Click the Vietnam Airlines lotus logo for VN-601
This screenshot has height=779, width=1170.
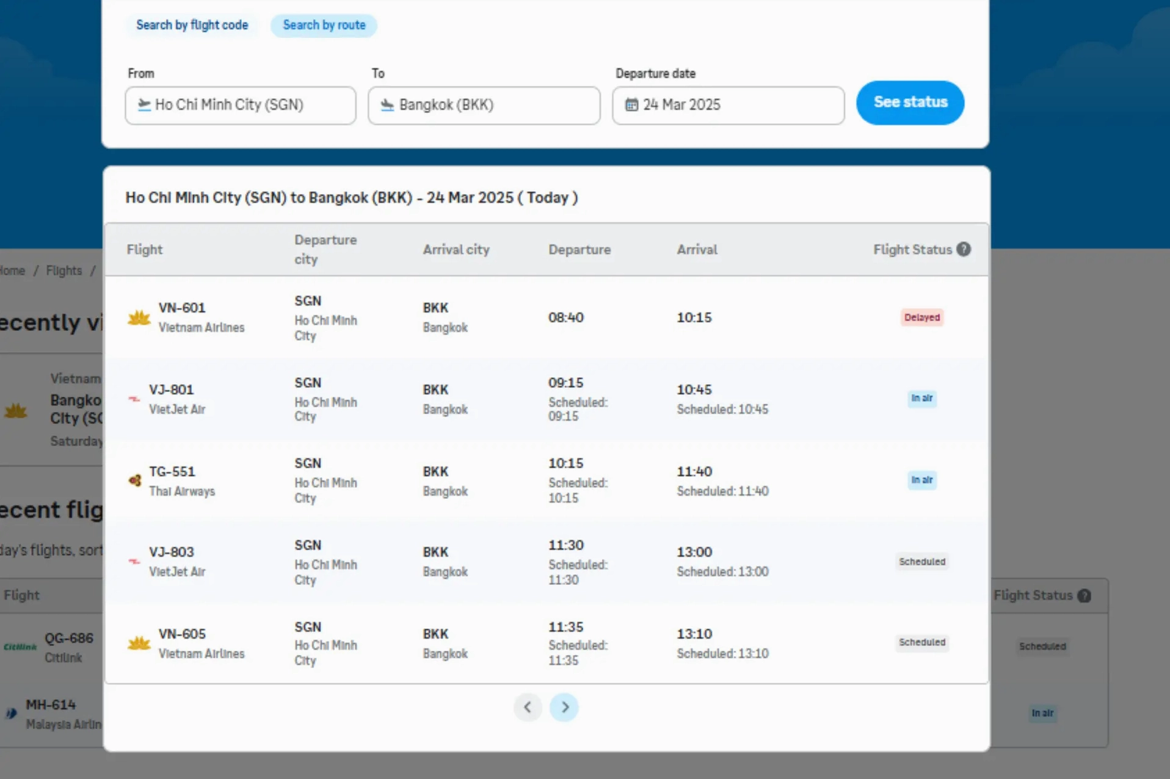tap(139, 317)
